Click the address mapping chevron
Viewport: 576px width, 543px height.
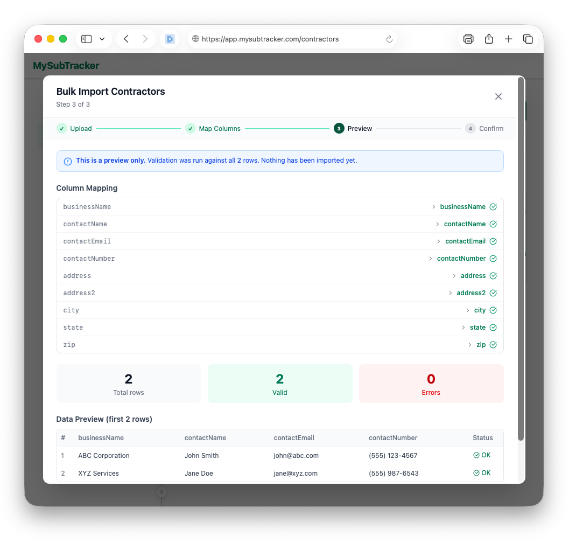(x=454, y=276)
